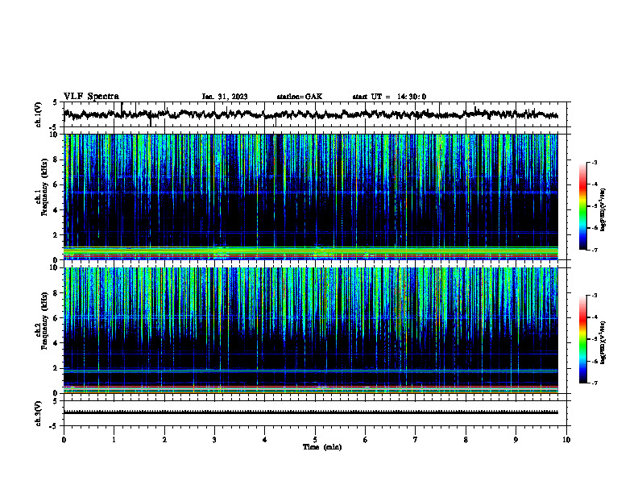Click the 3 minute tick on time axis

pos(214,440)
